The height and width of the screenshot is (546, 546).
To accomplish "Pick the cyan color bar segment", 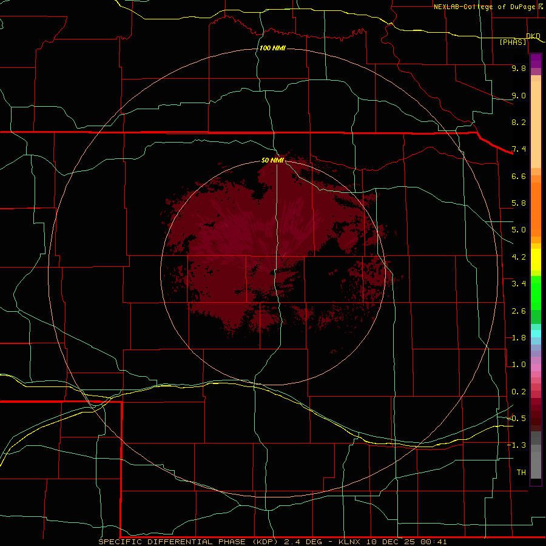I will click(536, 334).
